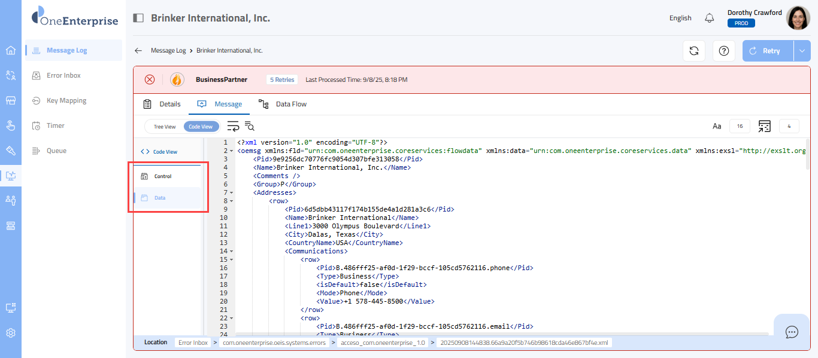
Task: Select the Code View toggle pill
Action: click(x=201, y=127)
